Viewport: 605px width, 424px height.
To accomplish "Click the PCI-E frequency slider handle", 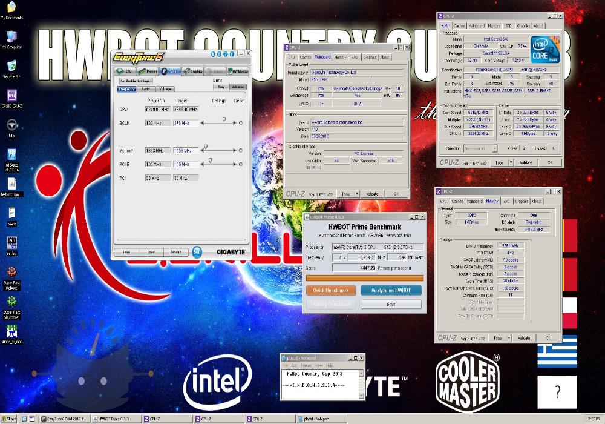I will (x=211, y=161).
